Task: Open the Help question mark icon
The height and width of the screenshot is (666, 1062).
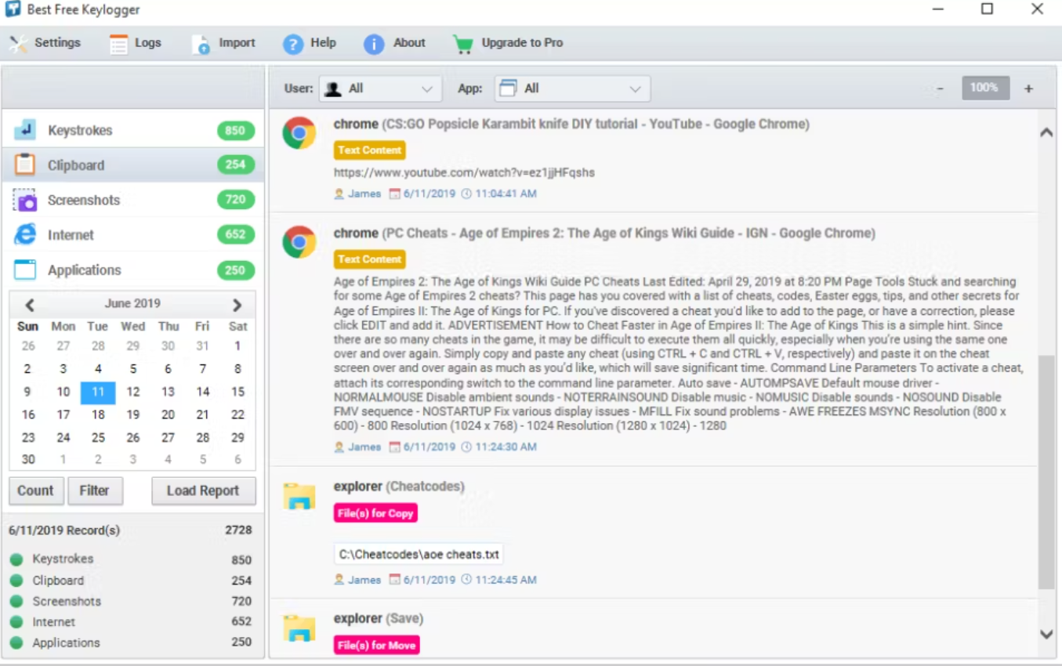Action: 293,44
